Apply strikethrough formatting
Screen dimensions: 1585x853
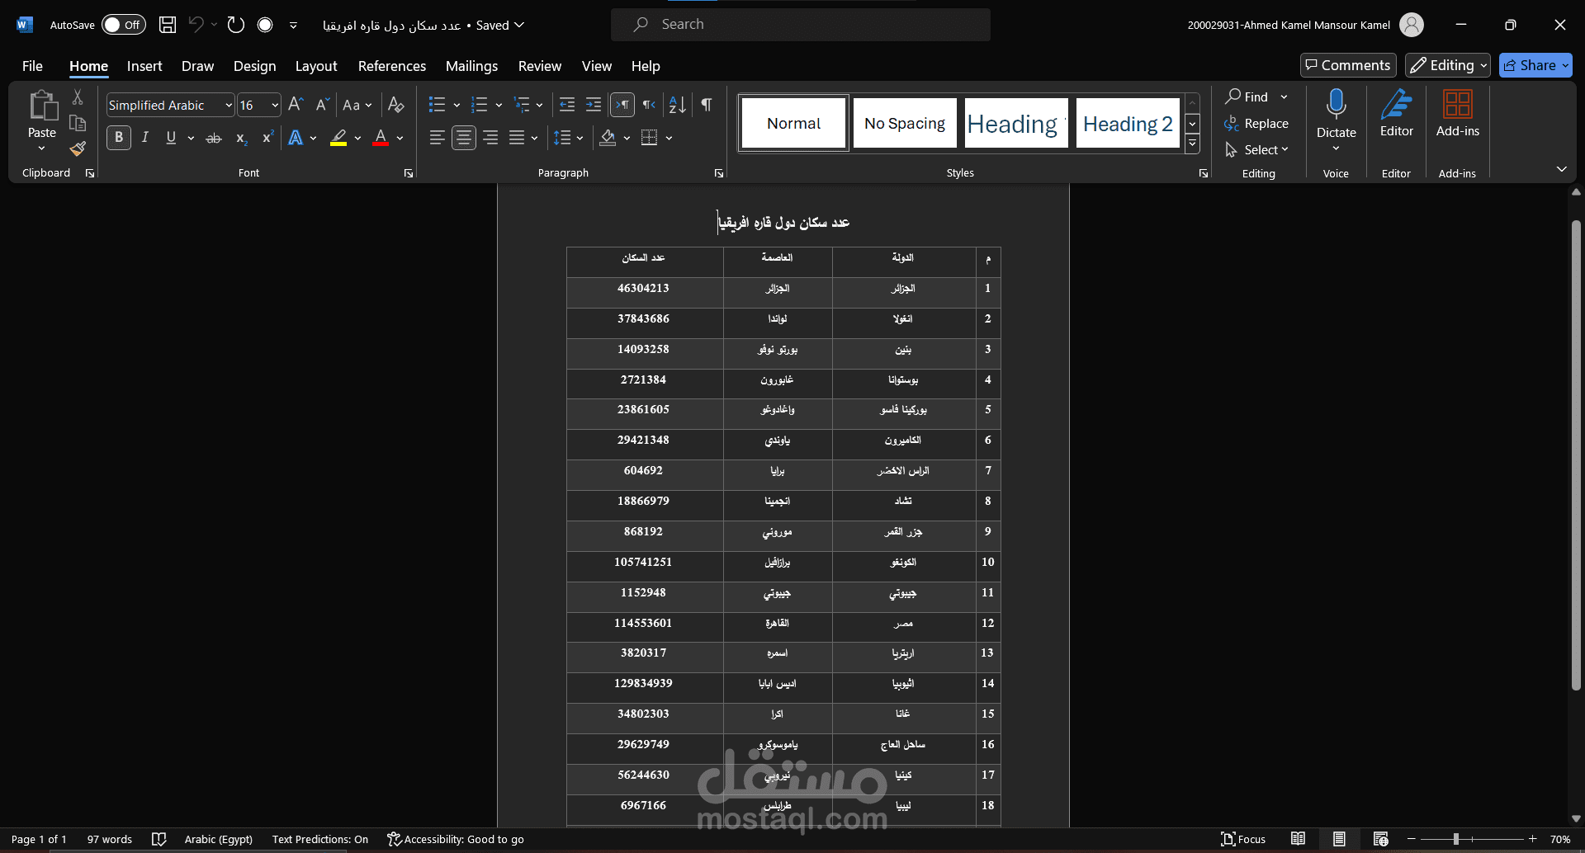(214, 138)
